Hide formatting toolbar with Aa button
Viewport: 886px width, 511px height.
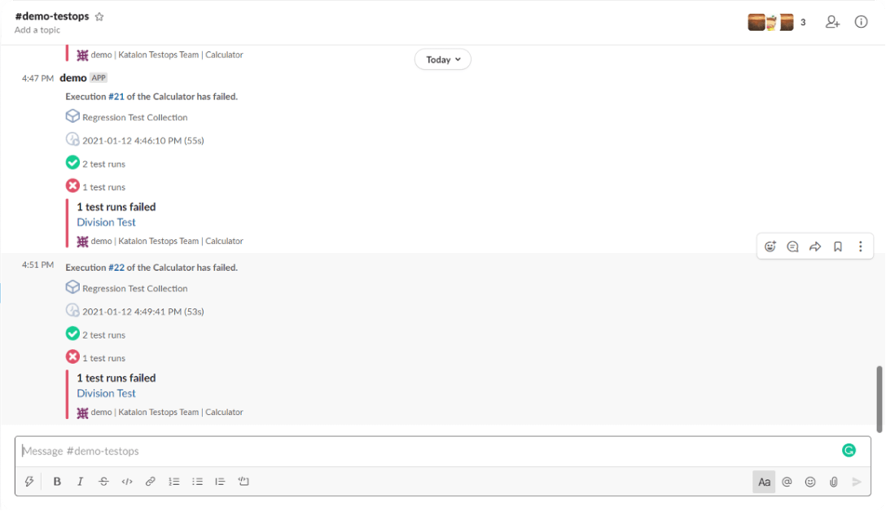764,482
